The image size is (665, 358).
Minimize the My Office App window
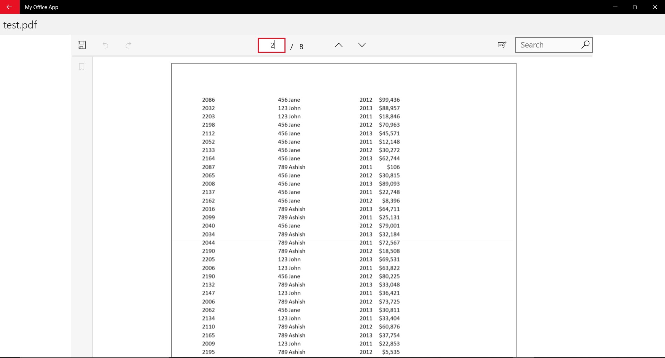[615, 7]
